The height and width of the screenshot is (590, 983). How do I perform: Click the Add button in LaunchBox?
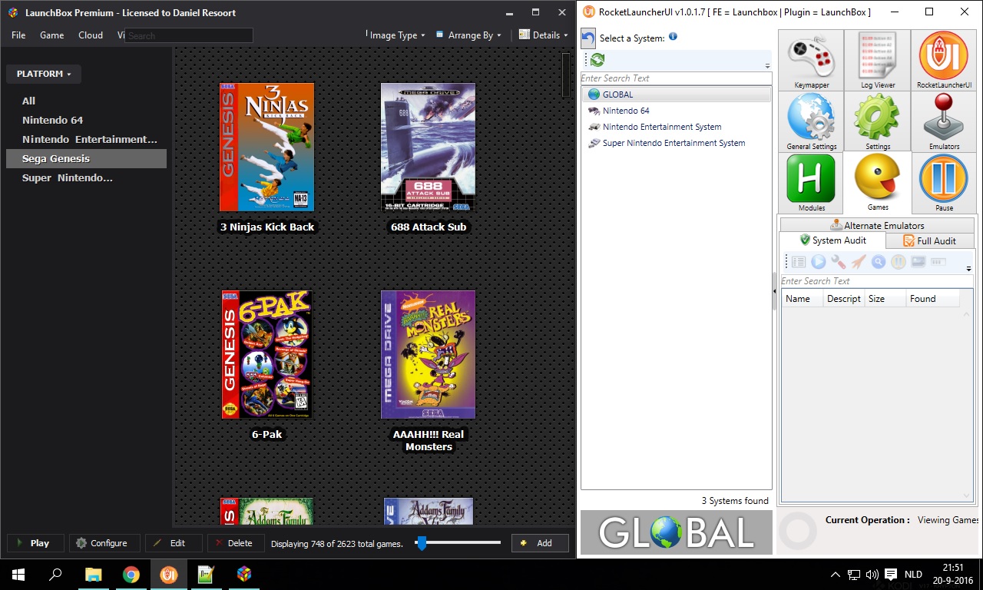[x=540, y=543]
